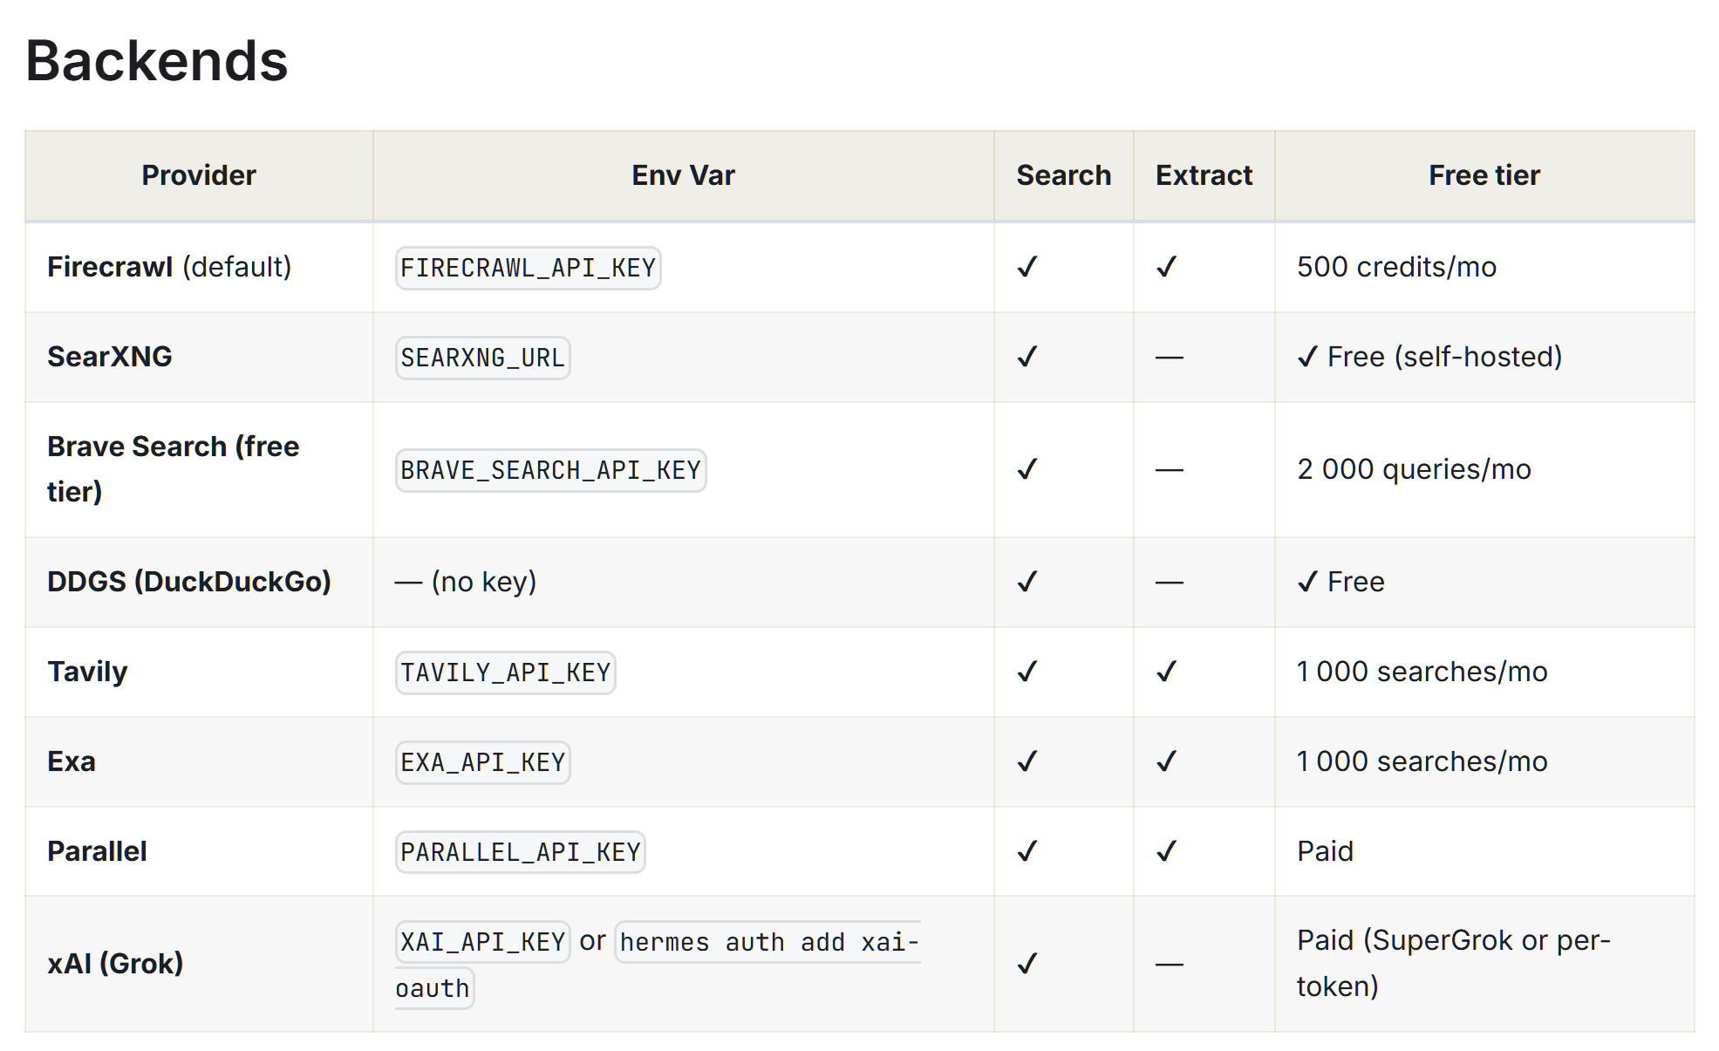
Task: Click the FIRECRAWL_API_KEY code label
Action: tap(528, 268)
